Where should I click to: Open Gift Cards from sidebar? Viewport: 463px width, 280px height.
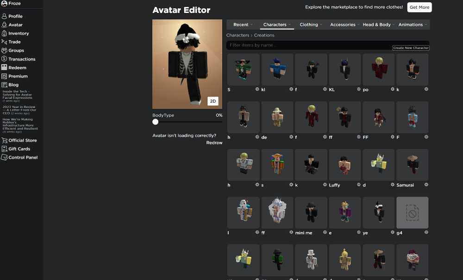(19, 149)
